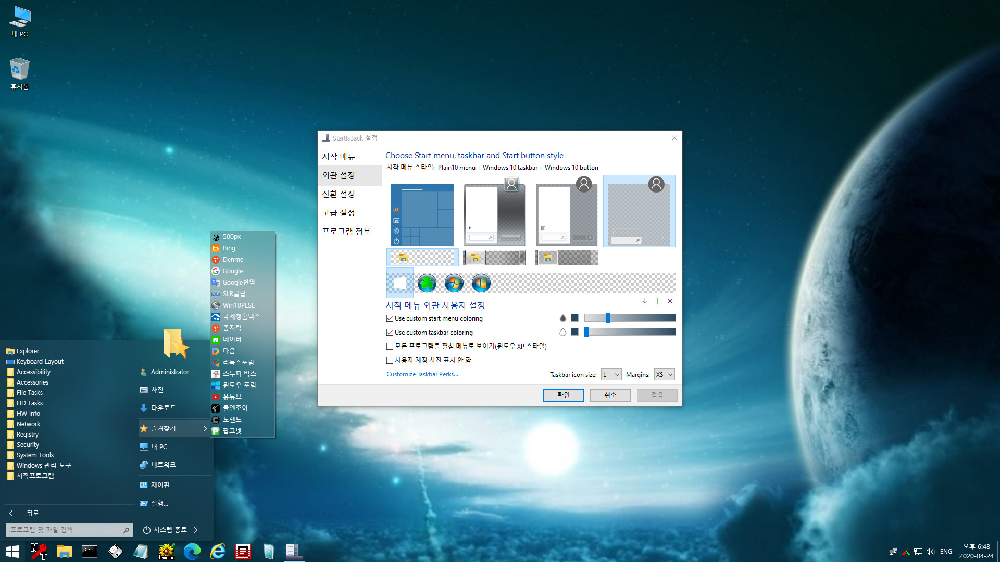Select the transparent checkered menu style thumbnail
Image resolution: width=1000 pixels, height=562 pixels.
[639, 211]
